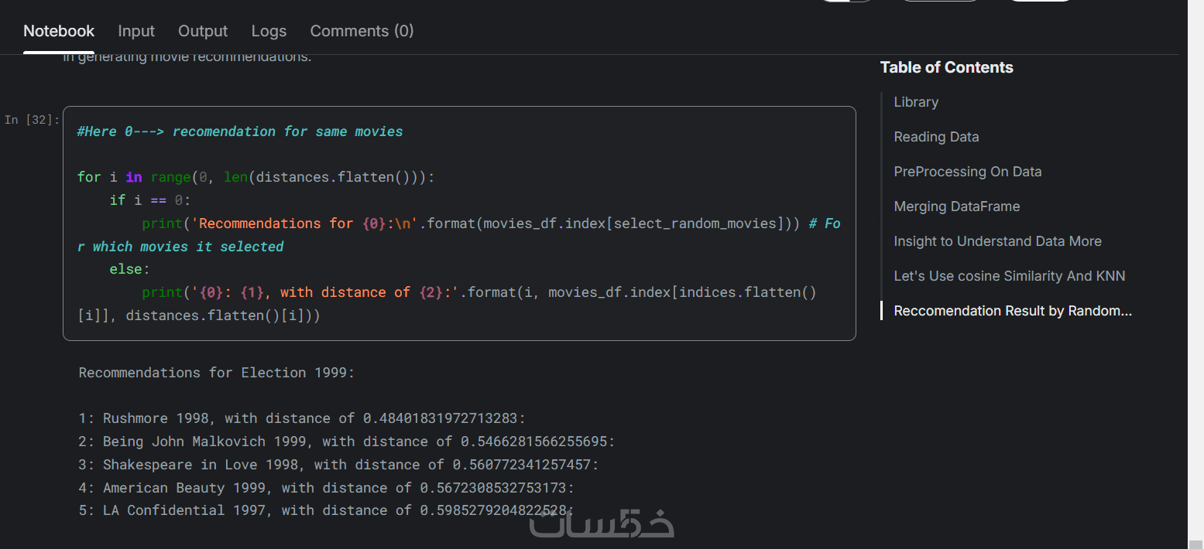View the Logs tab
The height and width of the screenshot is (549, 1204).
pos(269,31)
